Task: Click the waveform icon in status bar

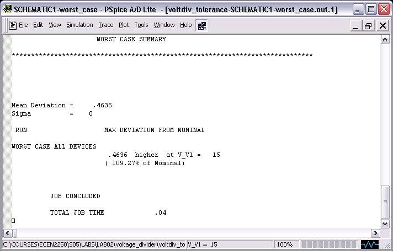Action: [370, 244]
